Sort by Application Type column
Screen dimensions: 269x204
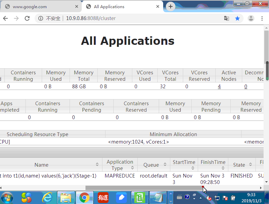[120, 165]
